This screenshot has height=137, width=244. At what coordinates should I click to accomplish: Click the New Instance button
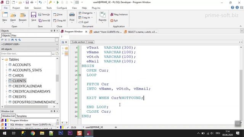pos(119,14)
